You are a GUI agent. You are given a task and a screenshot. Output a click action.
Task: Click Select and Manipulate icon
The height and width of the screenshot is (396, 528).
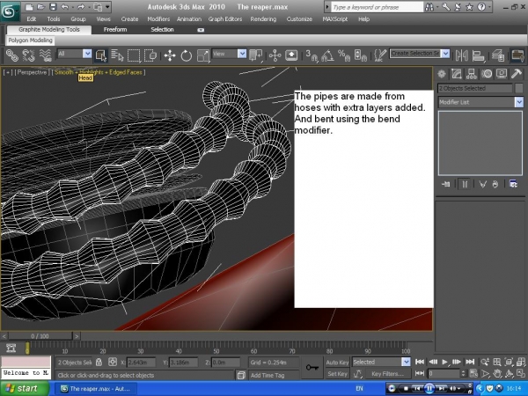click(275, 55)
